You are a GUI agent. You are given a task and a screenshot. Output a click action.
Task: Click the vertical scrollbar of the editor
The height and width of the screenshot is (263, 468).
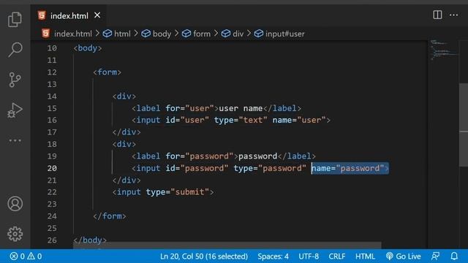point(464,125)
